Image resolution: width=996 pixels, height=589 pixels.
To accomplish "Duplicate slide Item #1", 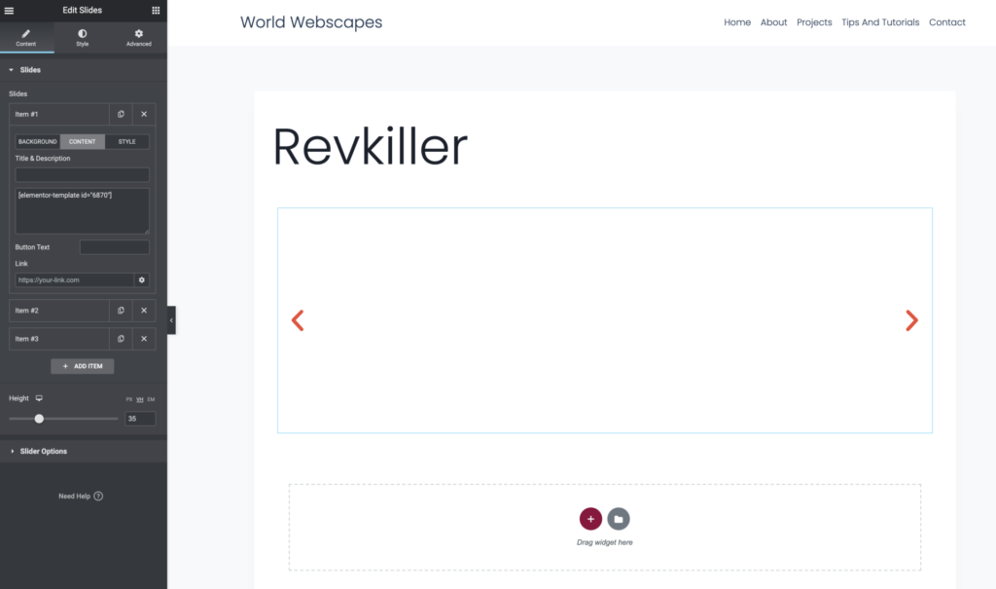I will (x=121, y=115).
